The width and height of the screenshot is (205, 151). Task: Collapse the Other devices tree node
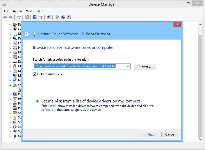coord(10,85)
